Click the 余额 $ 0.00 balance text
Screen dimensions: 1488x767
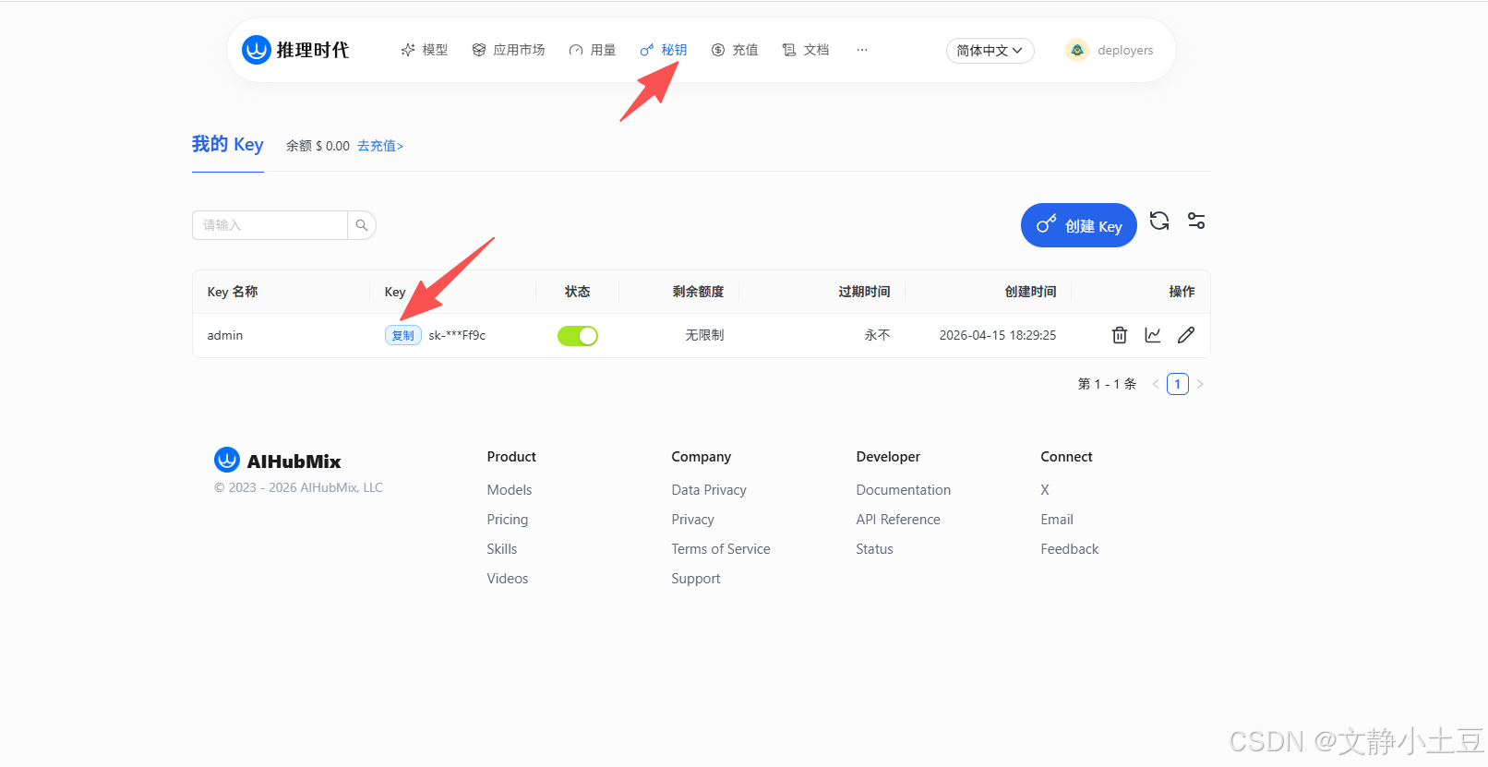(318, 146)
